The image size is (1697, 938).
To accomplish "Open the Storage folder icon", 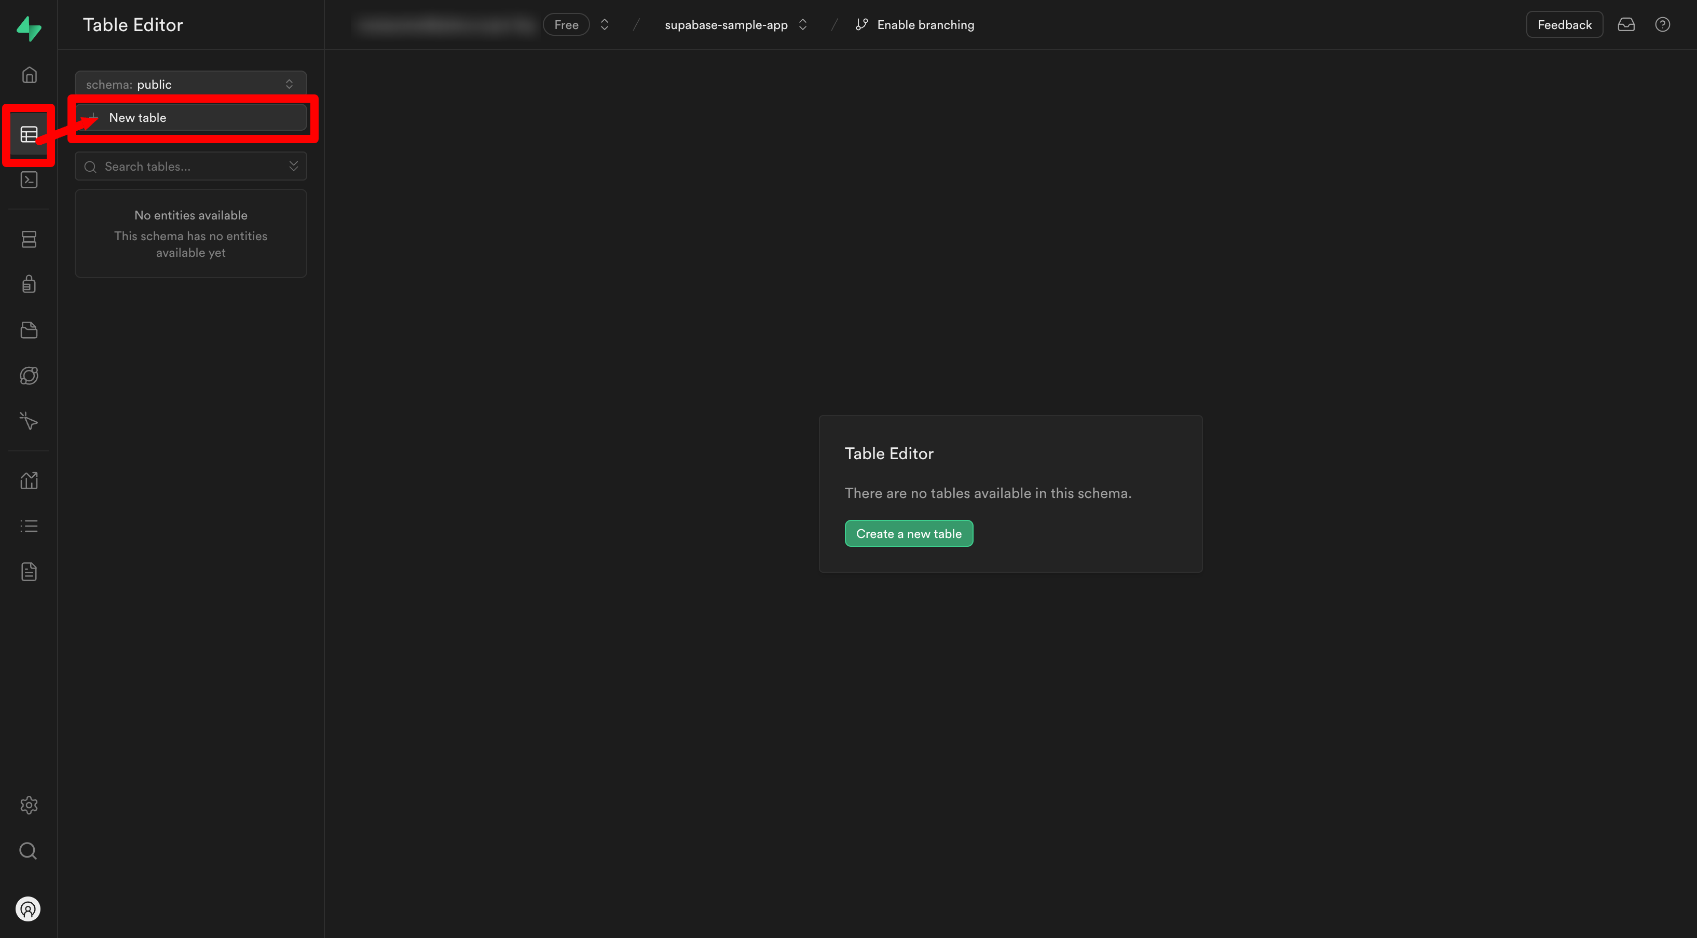I will [29, 330].
